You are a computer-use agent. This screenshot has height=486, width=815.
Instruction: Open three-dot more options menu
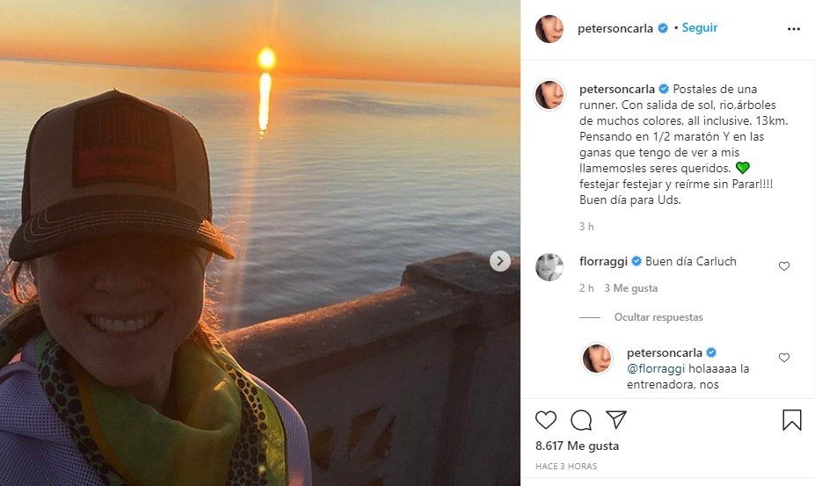pyautogui.click(x=794, y=29)
